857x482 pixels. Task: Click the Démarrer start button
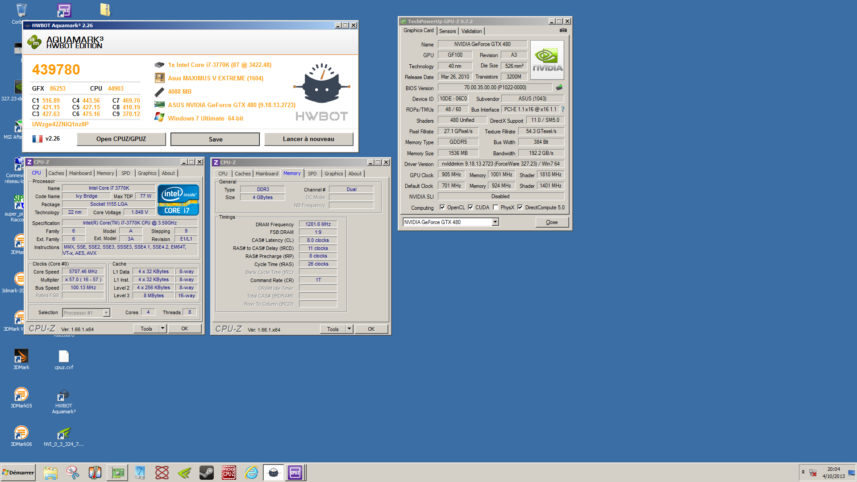click(x=18, y=473)
